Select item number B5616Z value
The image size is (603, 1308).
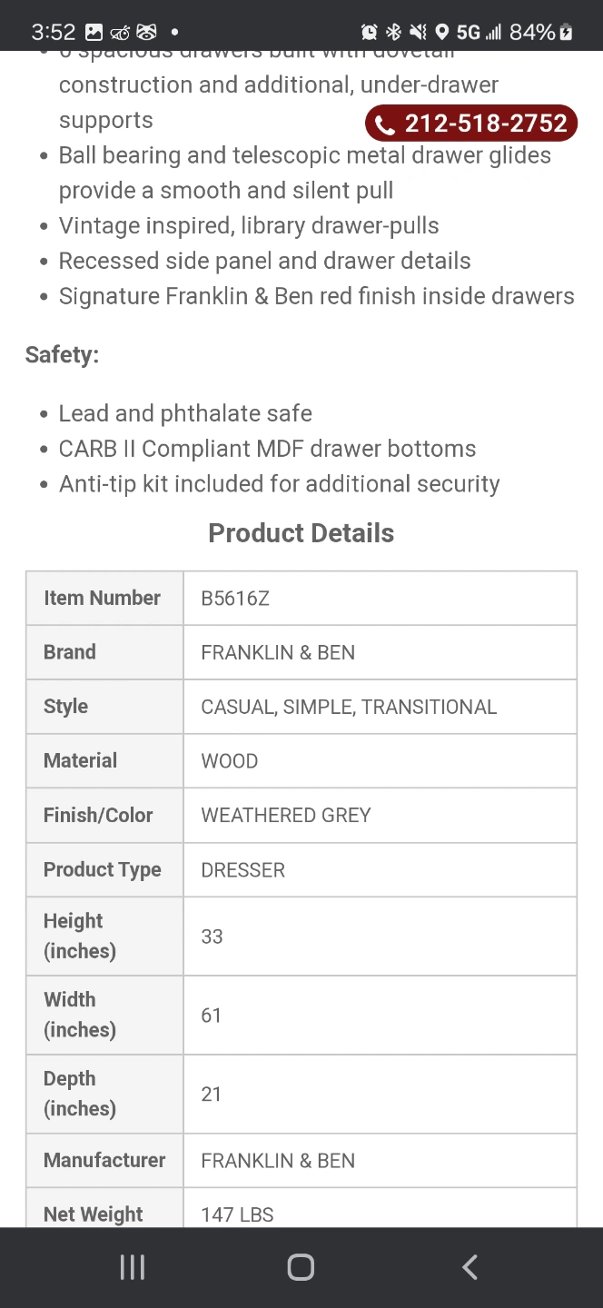235,599
